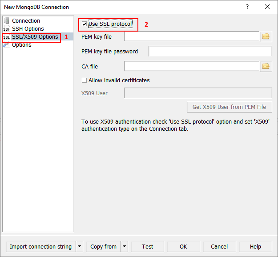Click the 'New MongoDB Connection' title text
Viewport: 278px width, 257px height.
36,7
